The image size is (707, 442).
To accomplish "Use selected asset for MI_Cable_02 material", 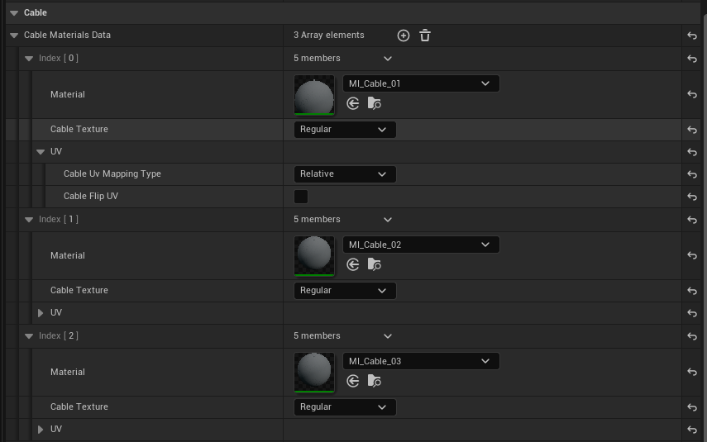I will pyautogui.click(x=353, y=264).
